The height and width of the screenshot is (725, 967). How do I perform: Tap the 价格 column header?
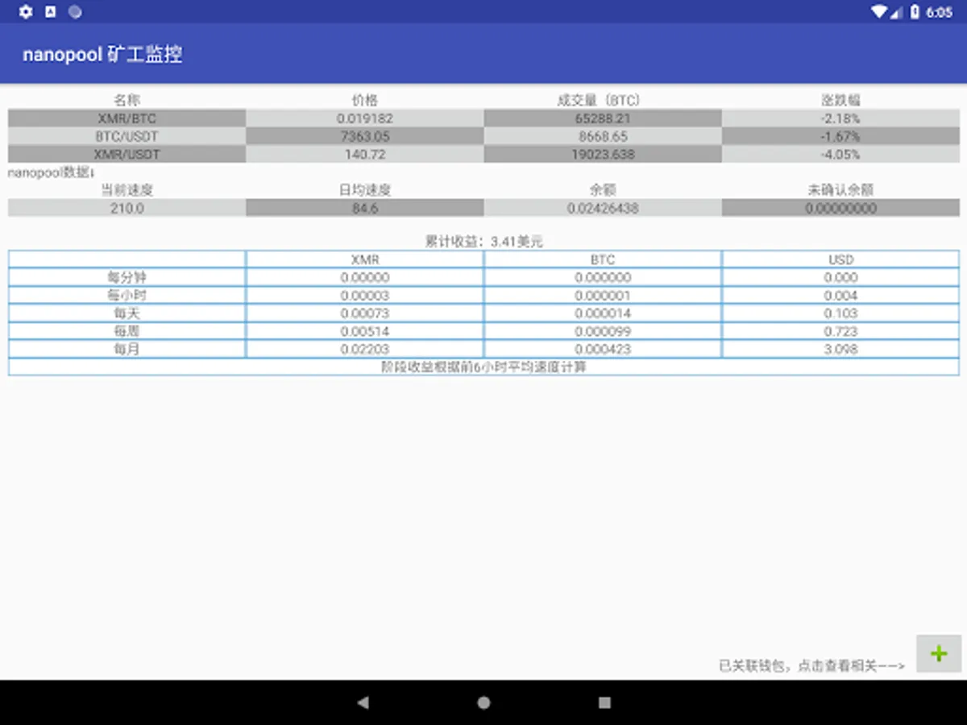[x=365, y=101]
